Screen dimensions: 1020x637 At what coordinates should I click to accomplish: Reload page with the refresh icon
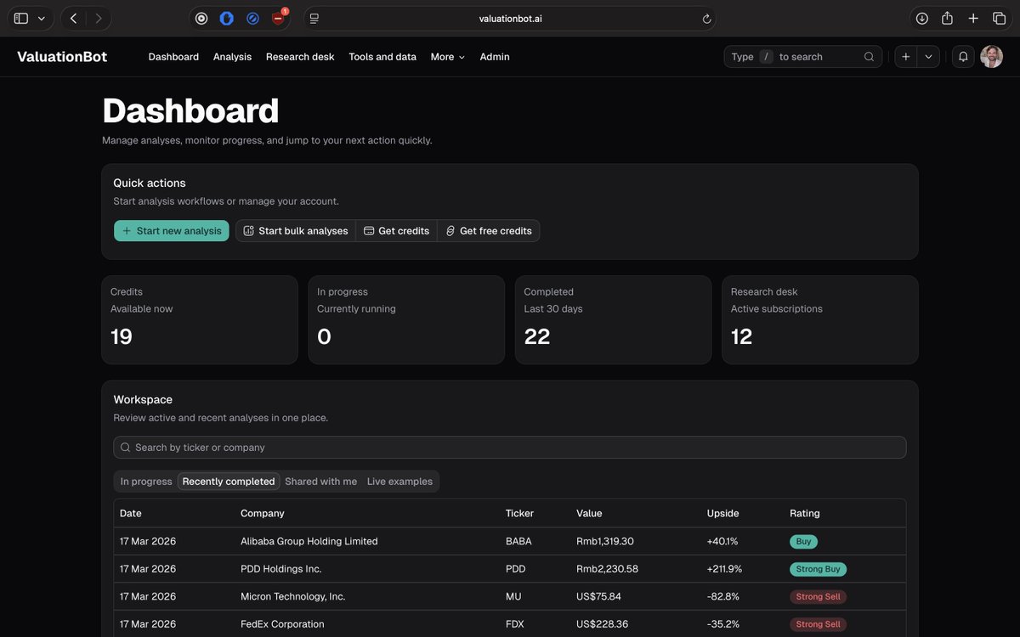click(x=706, y=19)
